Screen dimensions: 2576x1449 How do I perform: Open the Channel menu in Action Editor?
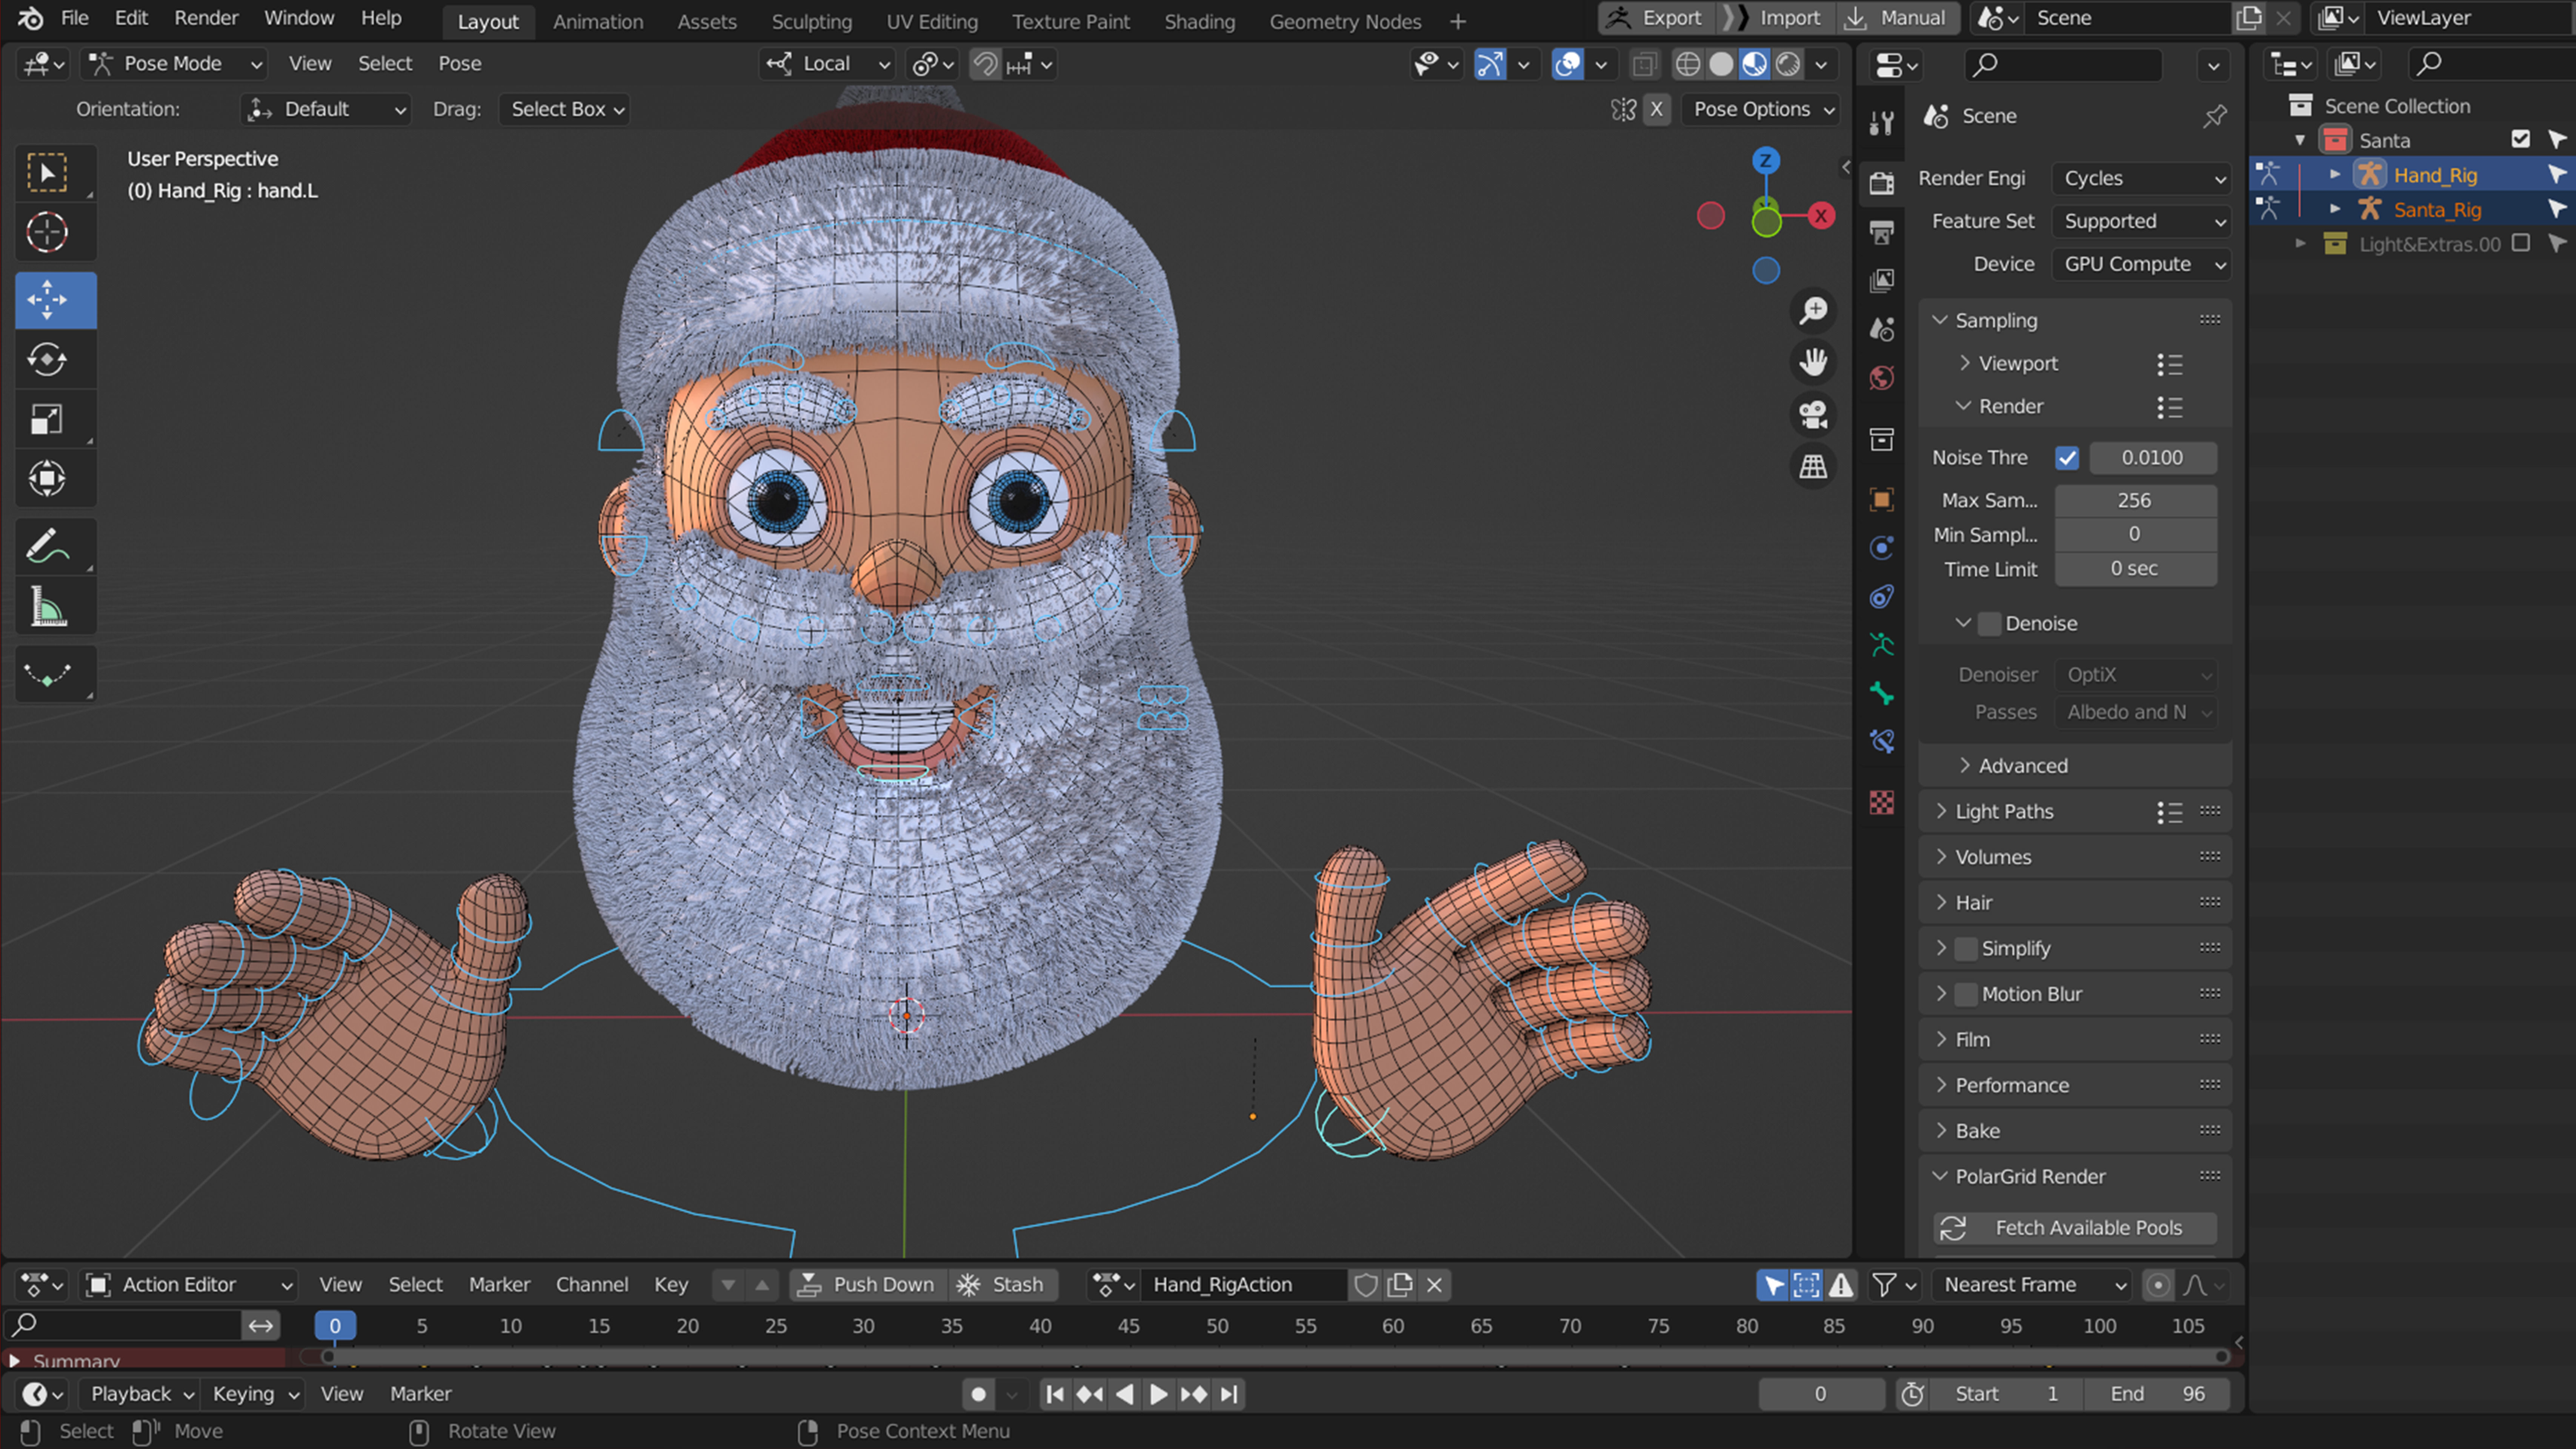592,1285
